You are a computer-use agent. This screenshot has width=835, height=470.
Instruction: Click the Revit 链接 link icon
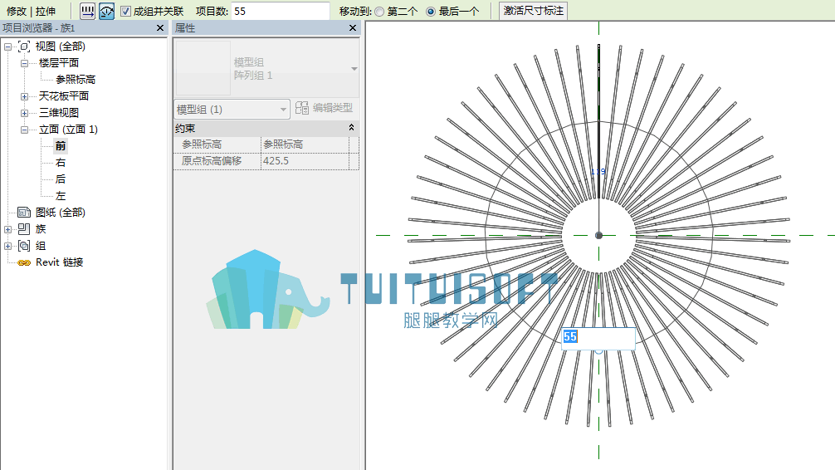coord(24,262)
